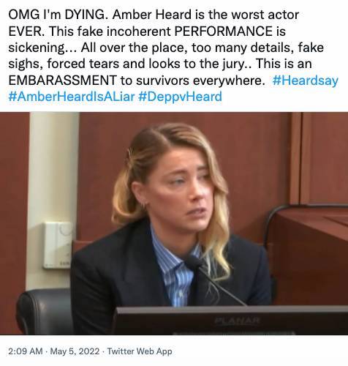Click the word PERFORMANCE in the tweet
This screenshot has width=348, height=366.
[224, 31]
